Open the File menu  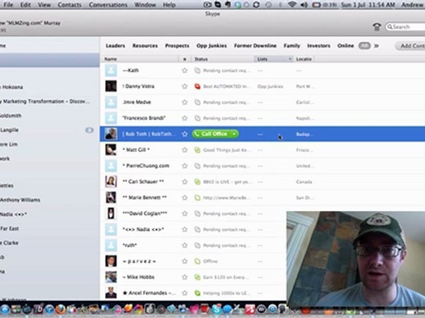coord(8,4)
